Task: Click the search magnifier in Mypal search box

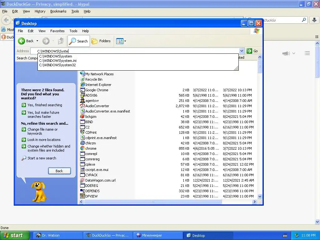Action: [x=304, y=20]
